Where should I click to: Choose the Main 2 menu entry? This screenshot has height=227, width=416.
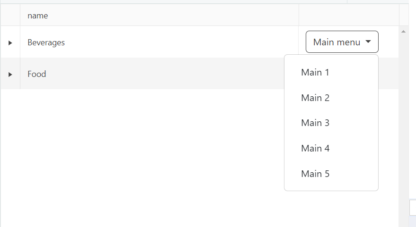(x=315, y=98)
